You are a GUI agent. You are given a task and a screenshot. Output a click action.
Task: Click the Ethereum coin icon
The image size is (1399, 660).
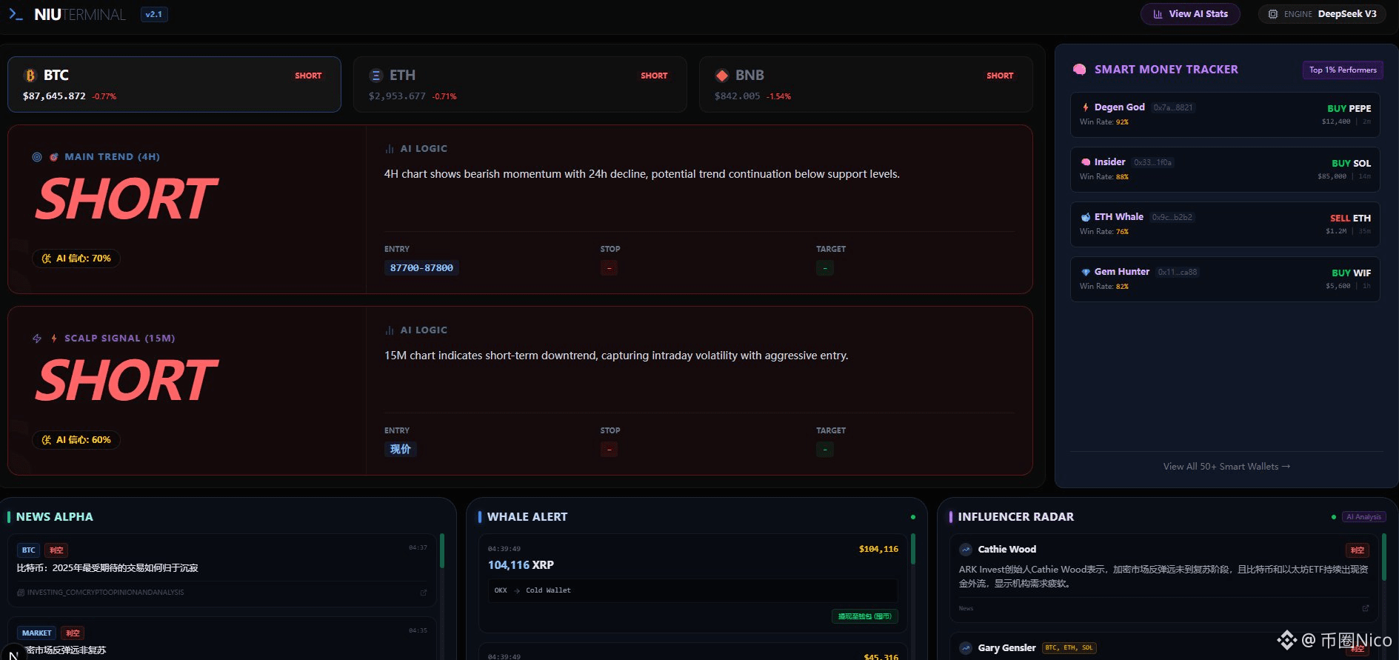(375, 76)
